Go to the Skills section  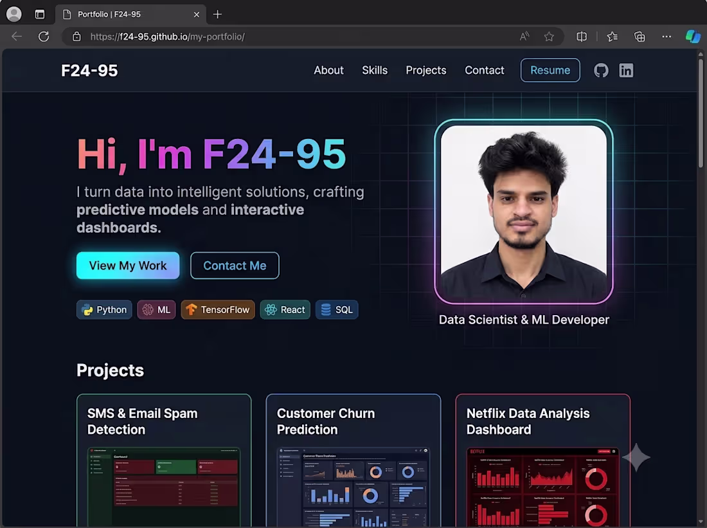pos(375,70)
